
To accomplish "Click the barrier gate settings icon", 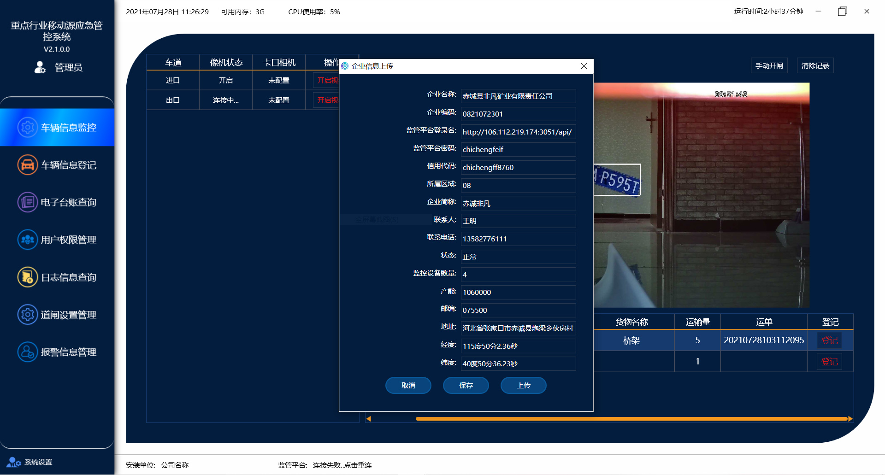I will point(27,315).
